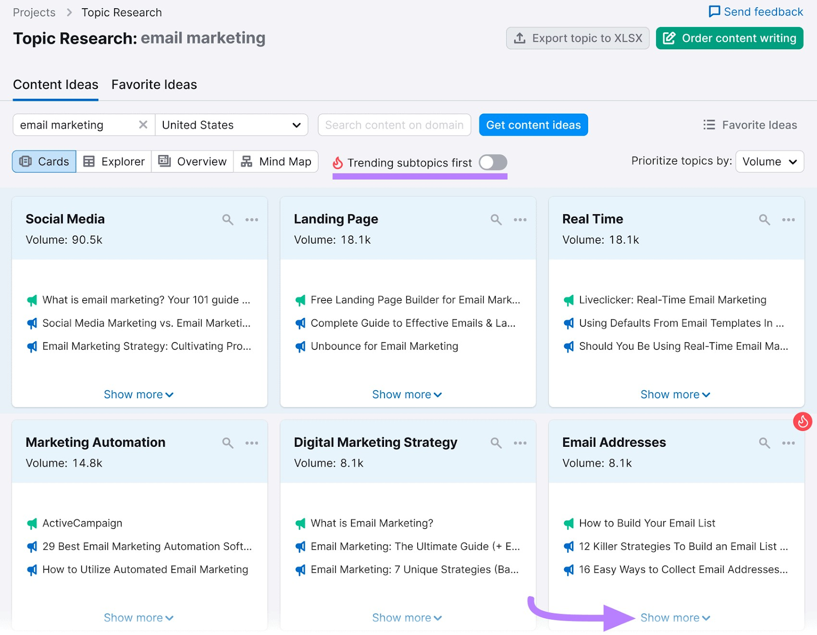Click Order content writing
Screen dimensions: 817x635
pyautogui.click(x=729, y=38)
